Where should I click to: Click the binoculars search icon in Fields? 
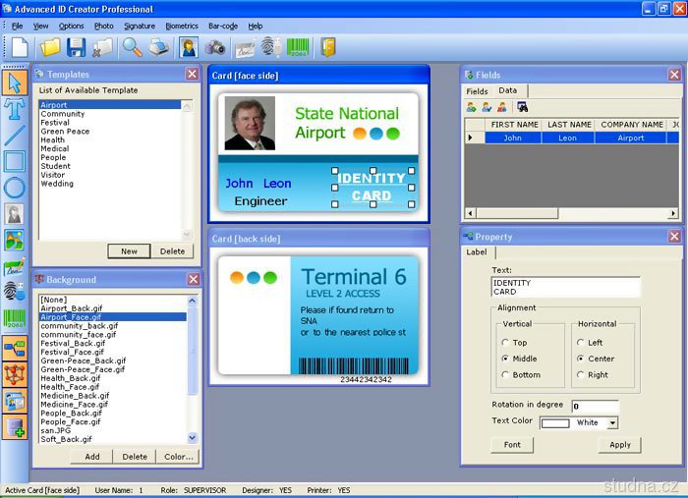point(522,107)
